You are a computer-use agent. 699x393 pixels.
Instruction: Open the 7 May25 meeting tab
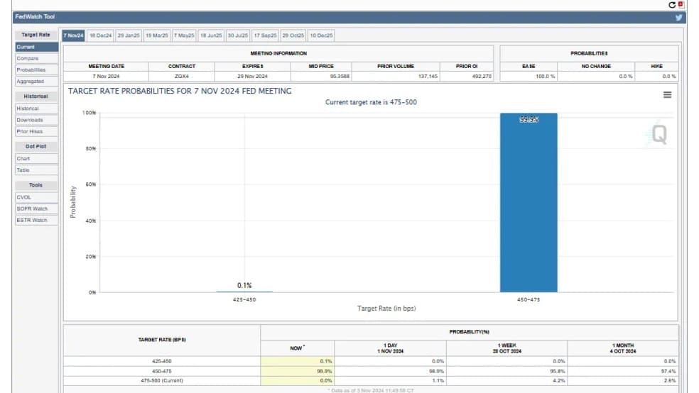(x=184, y=35)
